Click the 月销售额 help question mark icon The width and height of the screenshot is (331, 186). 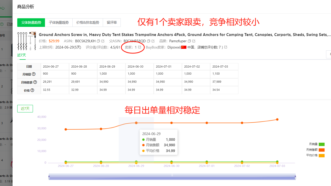[35, 82]
